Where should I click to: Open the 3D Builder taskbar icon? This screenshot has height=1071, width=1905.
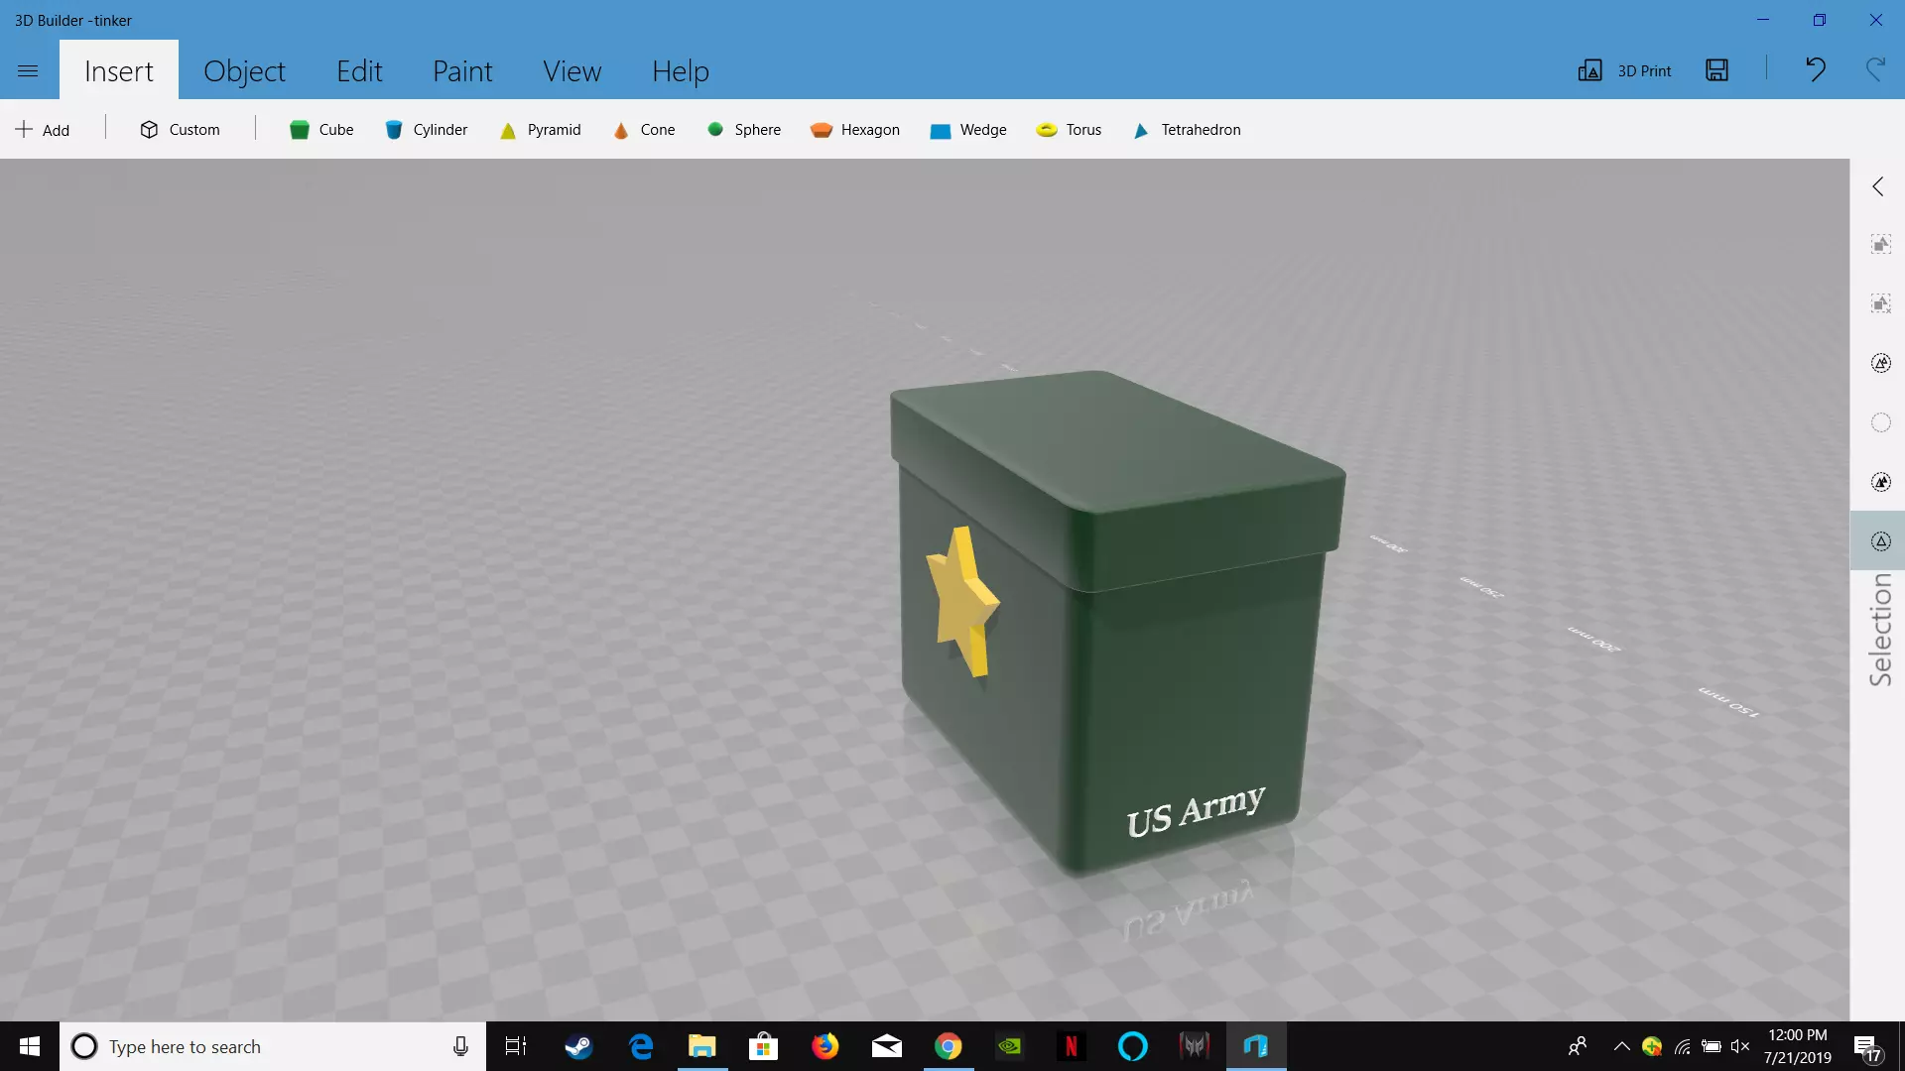(x=1256, y=1046)
